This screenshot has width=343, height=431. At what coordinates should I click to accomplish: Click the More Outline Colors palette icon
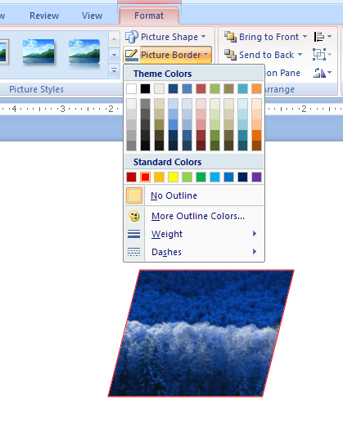134,216
